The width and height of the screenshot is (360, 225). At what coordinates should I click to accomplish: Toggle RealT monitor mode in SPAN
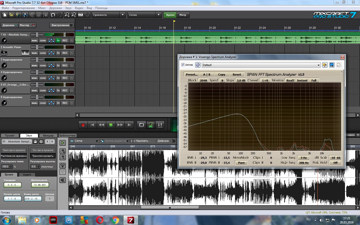(290, 80)
